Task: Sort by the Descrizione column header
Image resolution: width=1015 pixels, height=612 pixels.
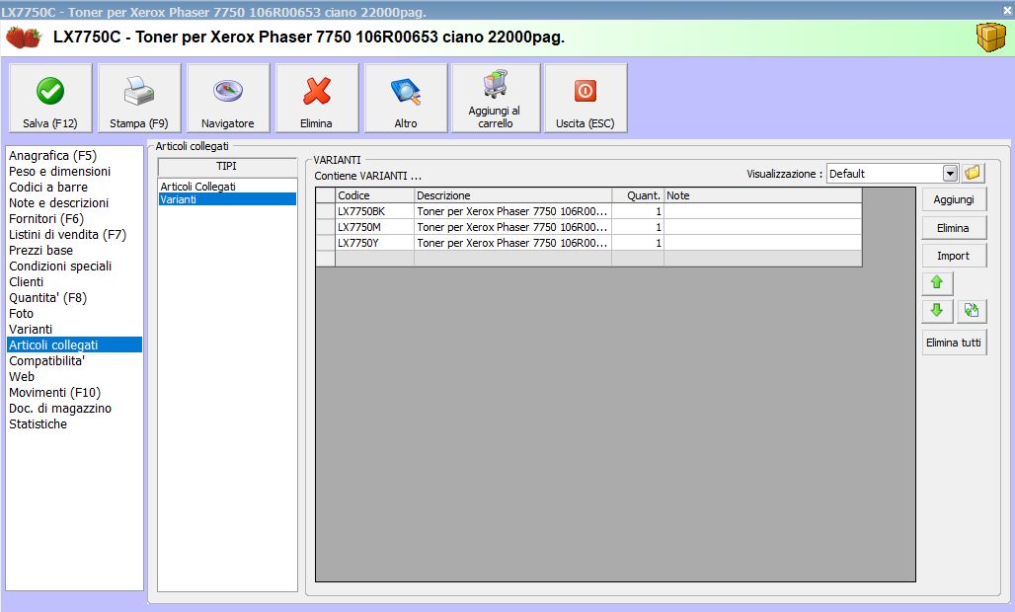Action: tap(511, 195)
